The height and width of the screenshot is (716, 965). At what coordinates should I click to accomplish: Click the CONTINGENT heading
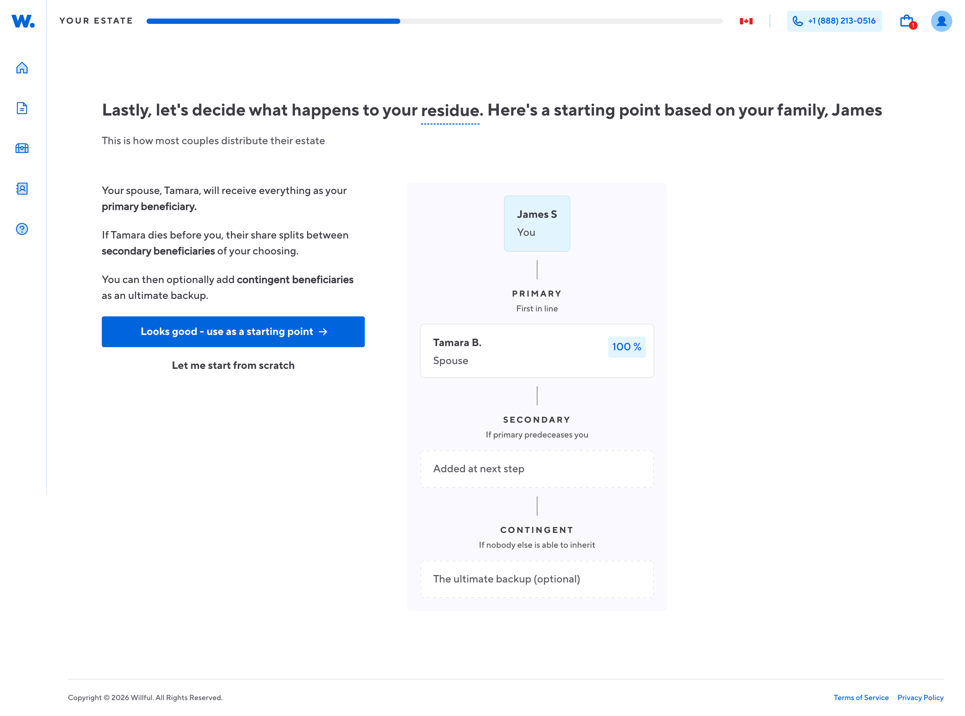click(x=537, y=530)
